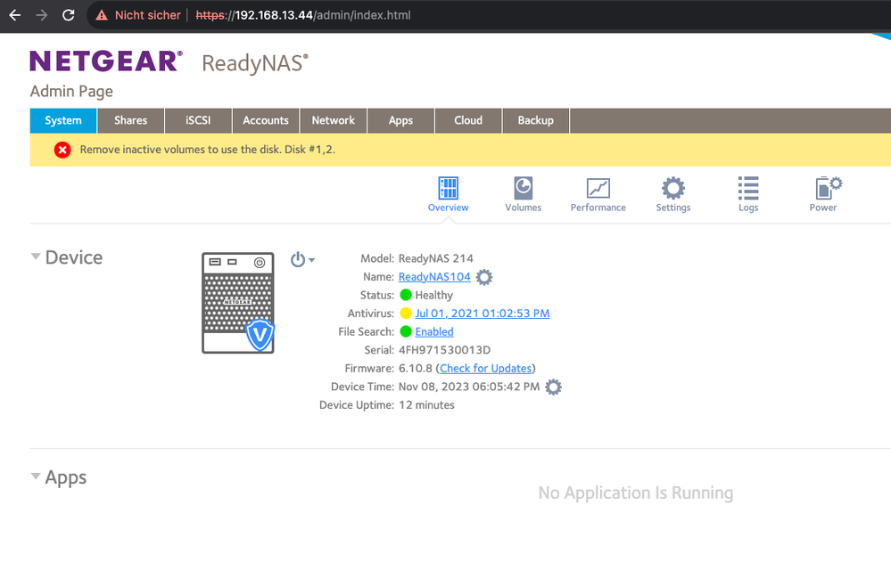The height and width of the screenshot is (562, 891).
Task: Open the power button dropdown near device image
Action: tap(302, 259)
